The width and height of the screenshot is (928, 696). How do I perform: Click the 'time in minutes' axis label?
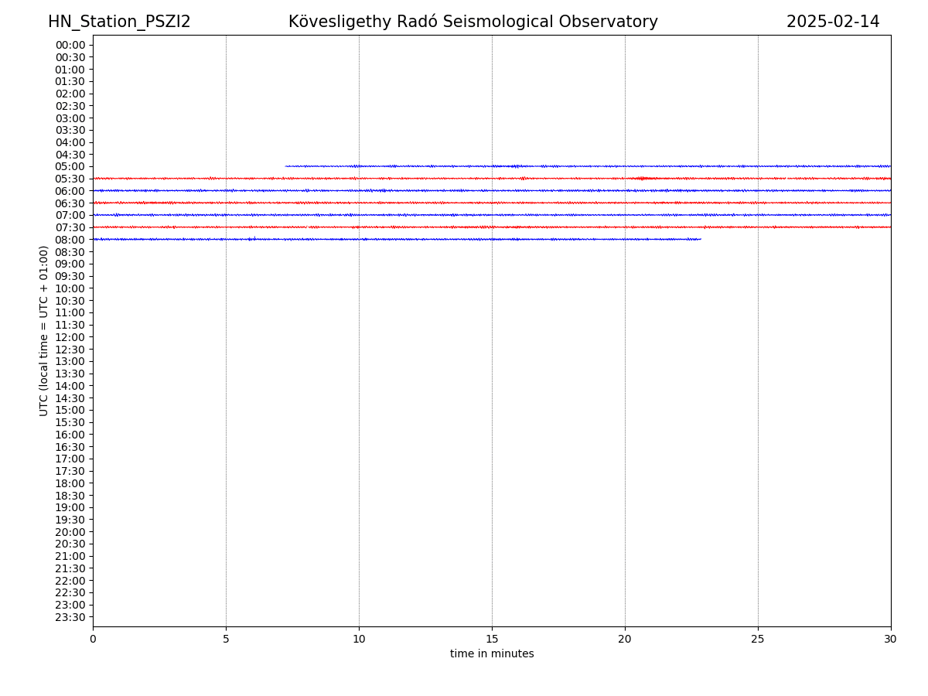[492, 654]
